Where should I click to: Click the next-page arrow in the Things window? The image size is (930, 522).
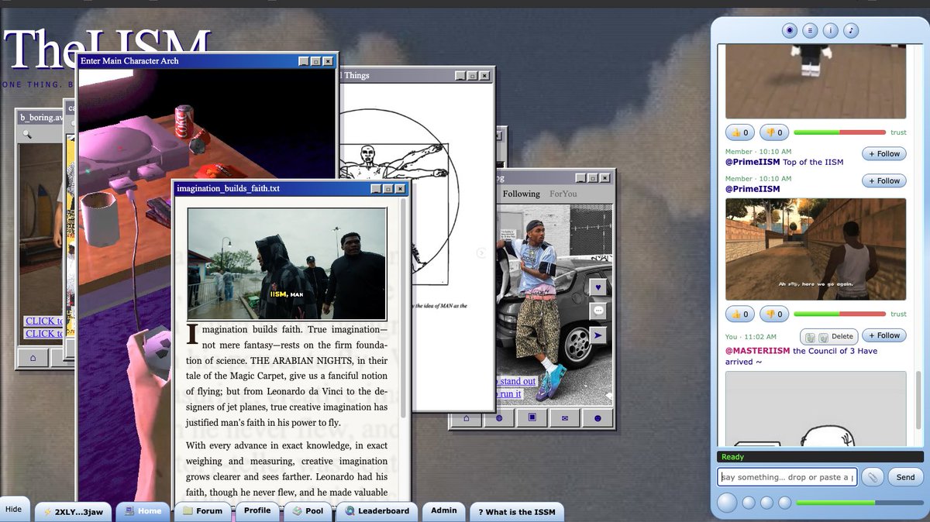pos(481,253)
